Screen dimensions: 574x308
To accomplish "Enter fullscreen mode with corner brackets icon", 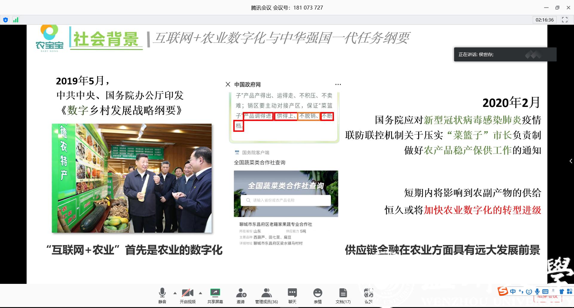I will pos(564,20).
